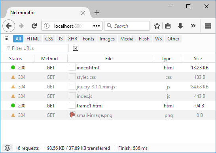Filter requests by Images
216x153 pixels.
107,38
